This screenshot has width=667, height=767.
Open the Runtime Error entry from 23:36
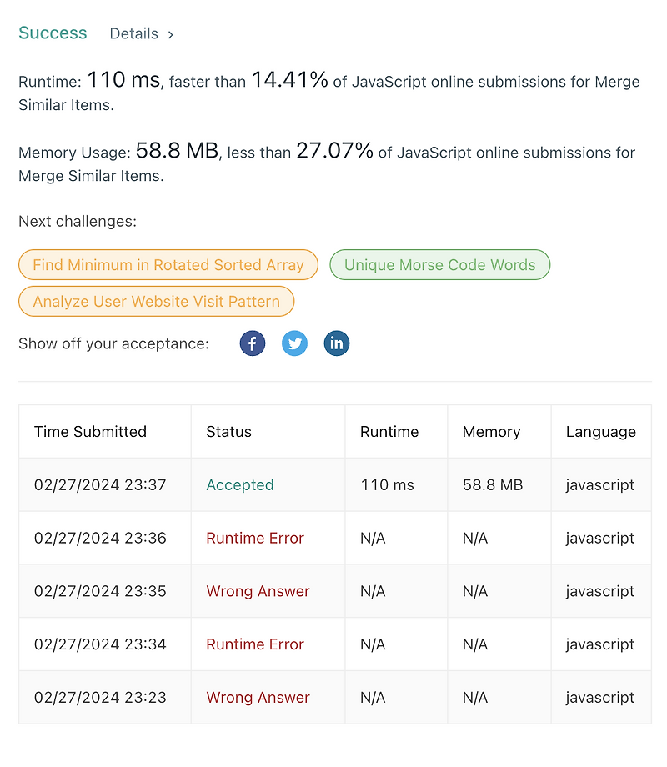[x=255, y=538]
